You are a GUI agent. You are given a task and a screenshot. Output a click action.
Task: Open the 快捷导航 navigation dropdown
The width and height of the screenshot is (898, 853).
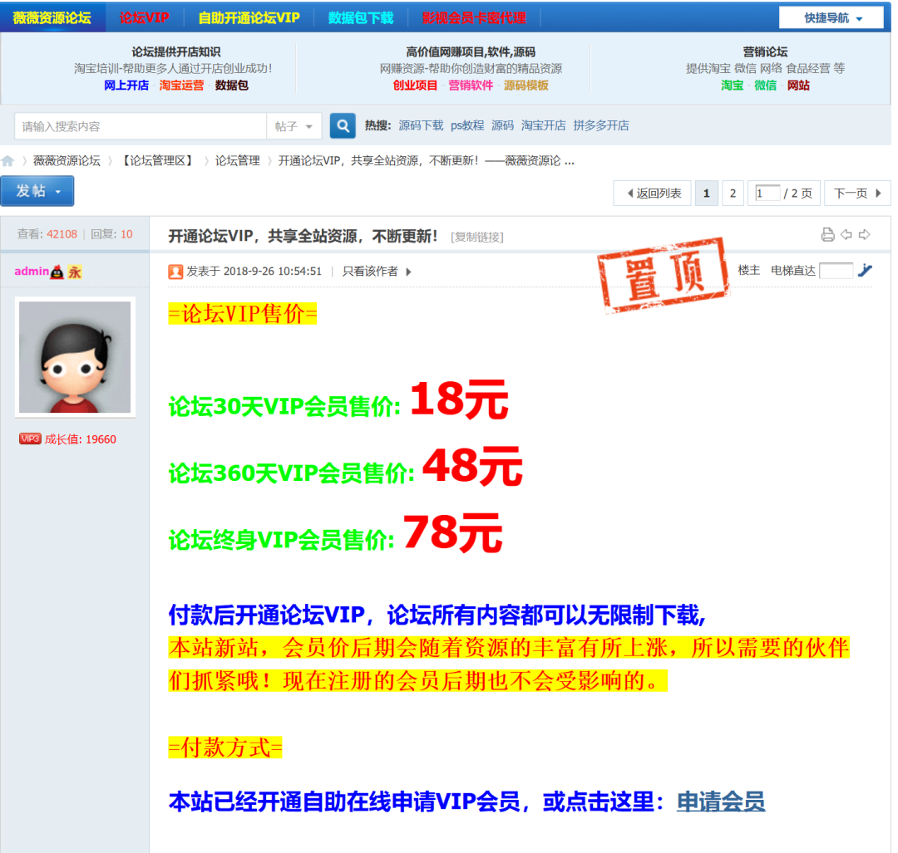[831, 16]
